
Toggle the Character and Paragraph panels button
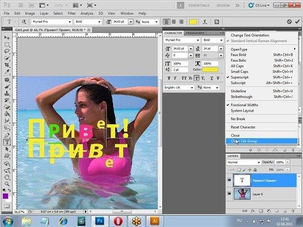click(x=217, y=22)
